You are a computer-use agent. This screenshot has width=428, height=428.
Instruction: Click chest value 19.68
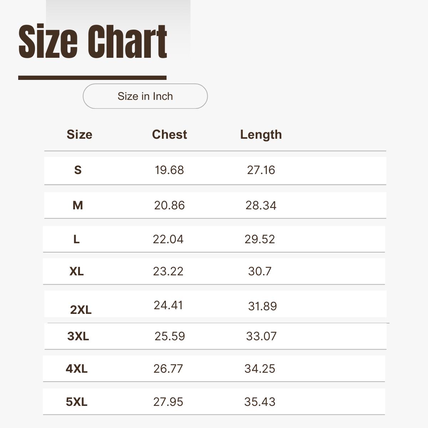click(169, 170)
